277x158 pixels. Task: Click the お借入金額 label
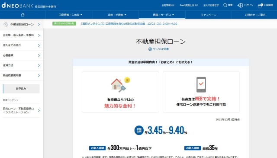click(97, 148)
